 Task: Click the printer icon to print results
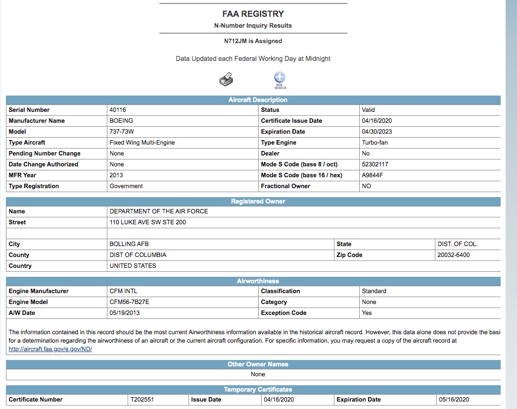pos(226,79)
